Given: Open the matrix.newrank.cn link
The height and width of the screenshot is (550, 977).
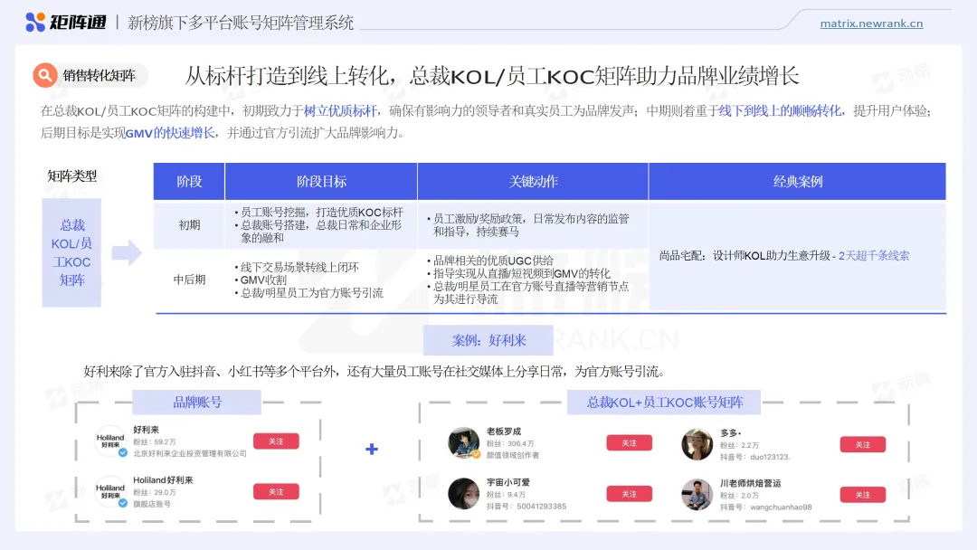Looking at the screenshot, I should click(x=871, y=24).
